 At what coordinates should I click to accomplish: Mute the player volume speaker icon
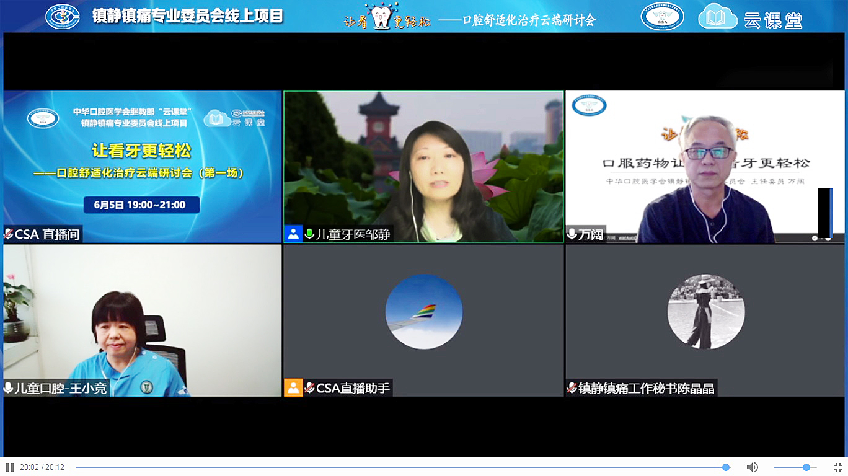pyautogui.click(x=752, y=467)
